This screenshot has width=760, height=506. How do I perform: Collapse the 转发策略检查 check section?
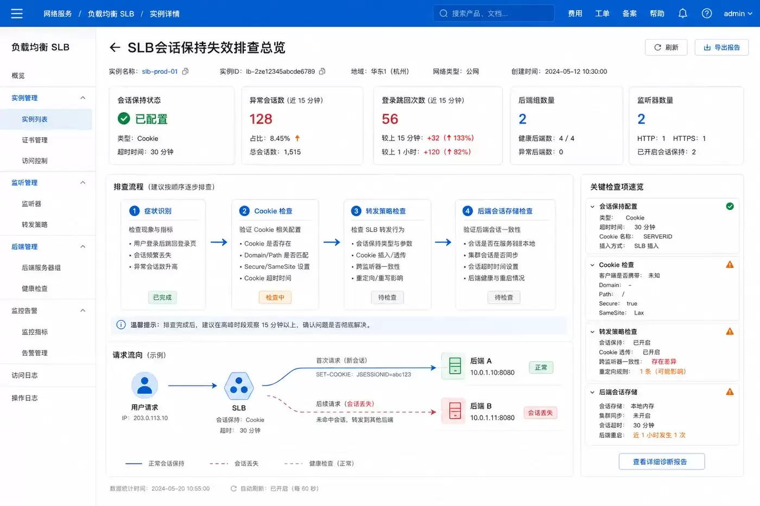click(592, 332)
